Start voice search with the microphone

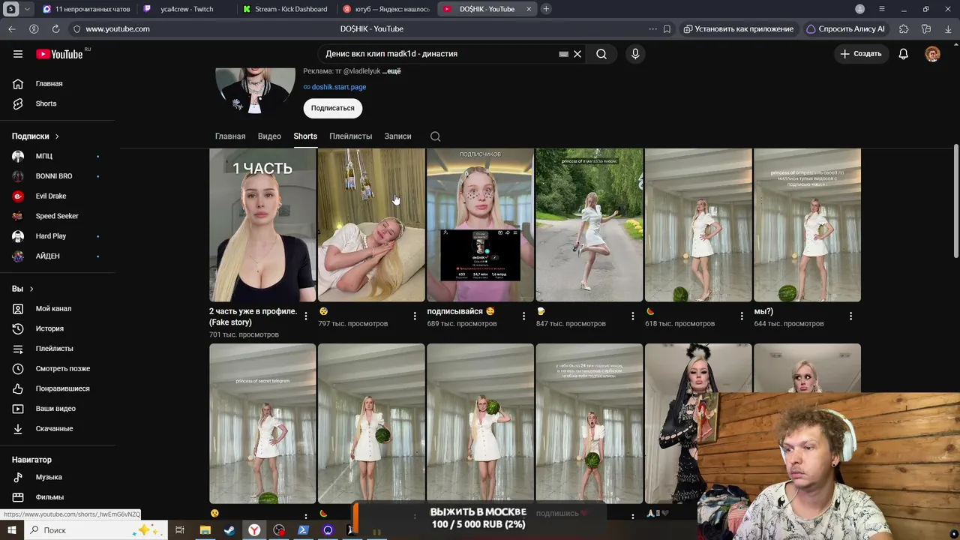point(635,54)
